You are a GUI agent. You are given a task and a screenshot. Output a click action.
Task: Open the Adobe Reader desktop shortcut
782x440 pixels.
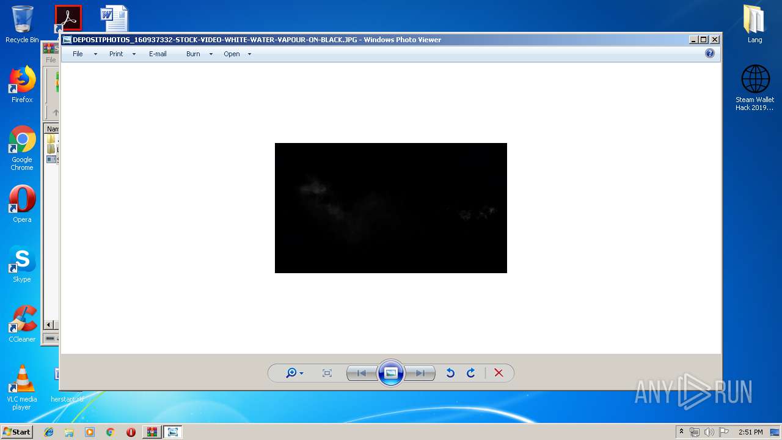coord(68,18)
